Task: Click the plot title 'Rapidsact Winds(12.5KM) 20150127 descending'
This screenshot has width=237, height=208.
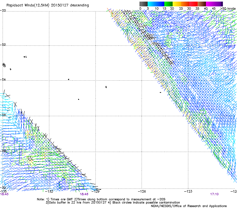Action: 48,5
